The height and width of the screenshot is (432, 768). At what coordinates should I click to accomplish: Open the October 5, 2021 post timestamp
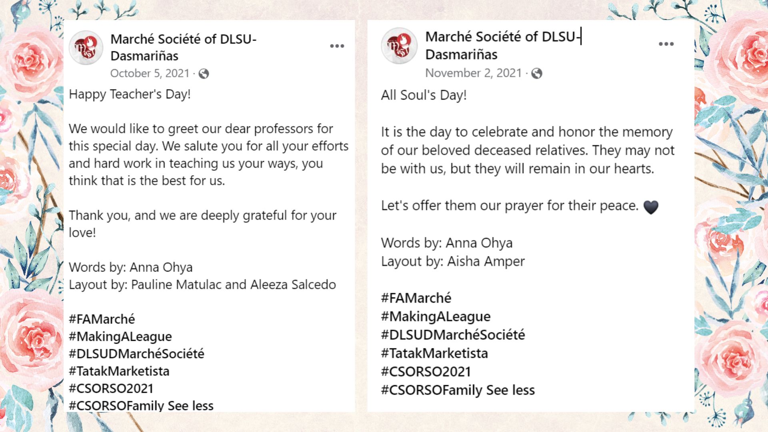click(150, 74)
